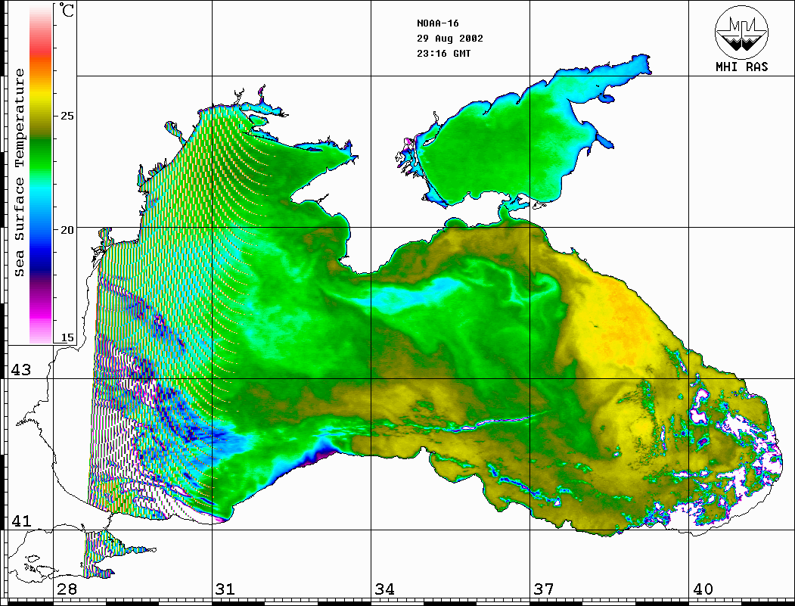Click the MHI RAS logo emblem
The height and width of the screenshot is (606, 795).
coord(742,33)
